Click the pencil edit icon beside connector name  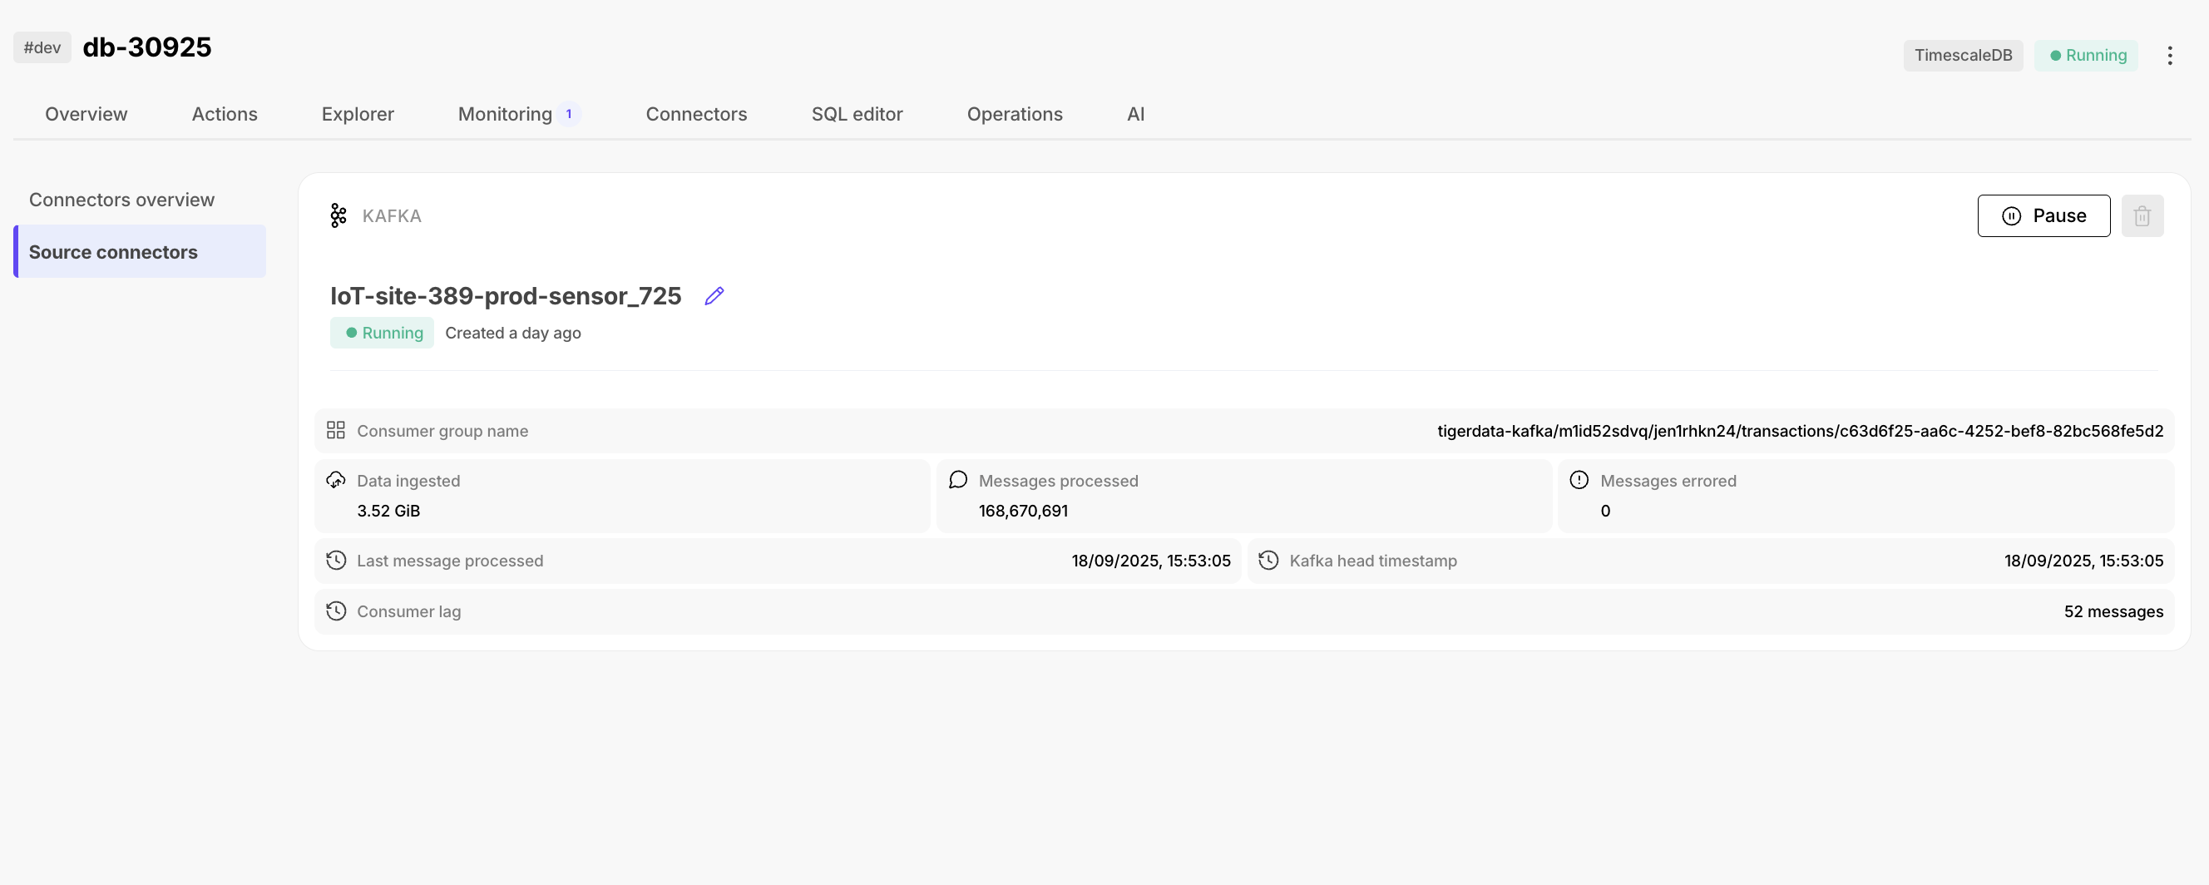[714, 296]
